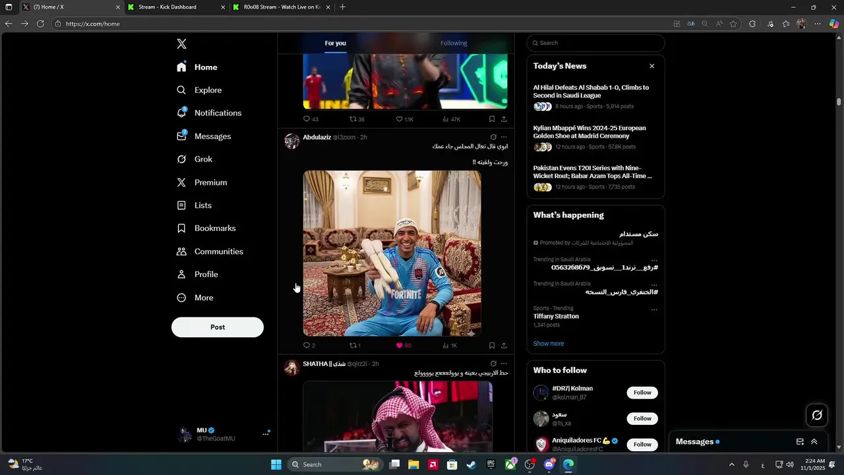Open the Home navigation item
This screenshot has width=844, height=475.
[x=197, y=67]
